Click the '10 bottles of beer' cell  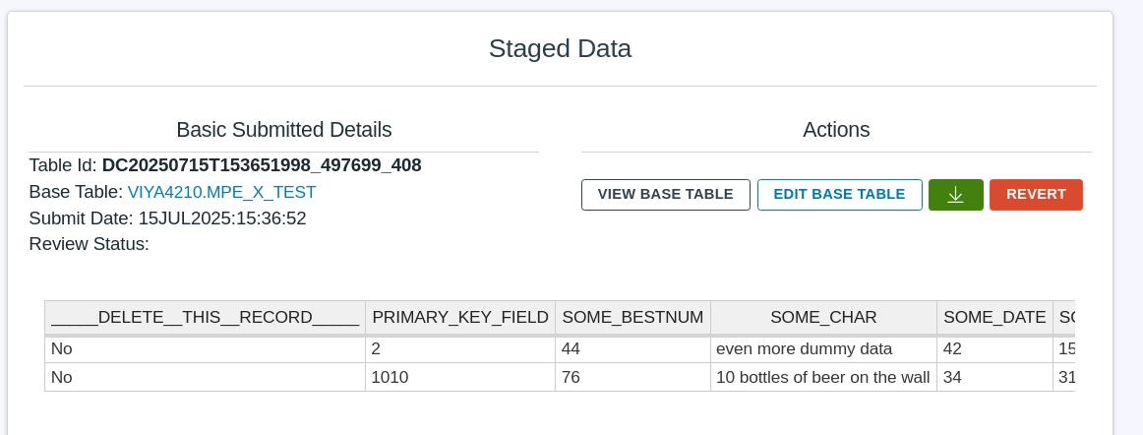pos(822,377)
